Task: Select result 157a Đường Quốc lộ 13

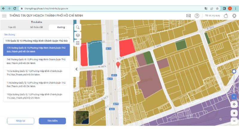Action: pyautogui.click(x=36, y=73)
